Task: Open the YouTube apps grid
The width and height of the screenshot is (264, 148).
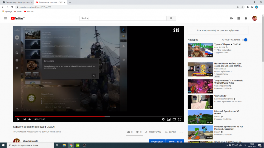Action: [239, 18]
